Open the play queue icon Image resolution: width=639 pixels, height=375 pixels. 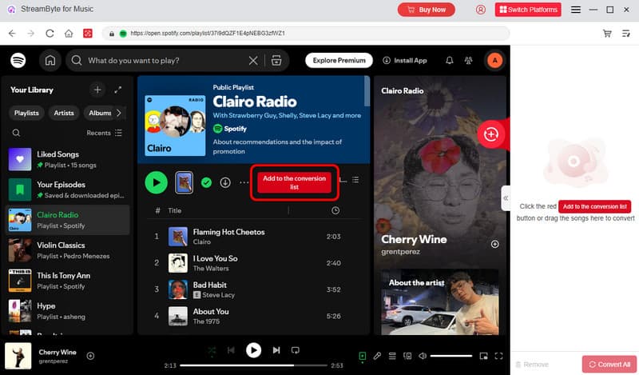coord(391,356)
